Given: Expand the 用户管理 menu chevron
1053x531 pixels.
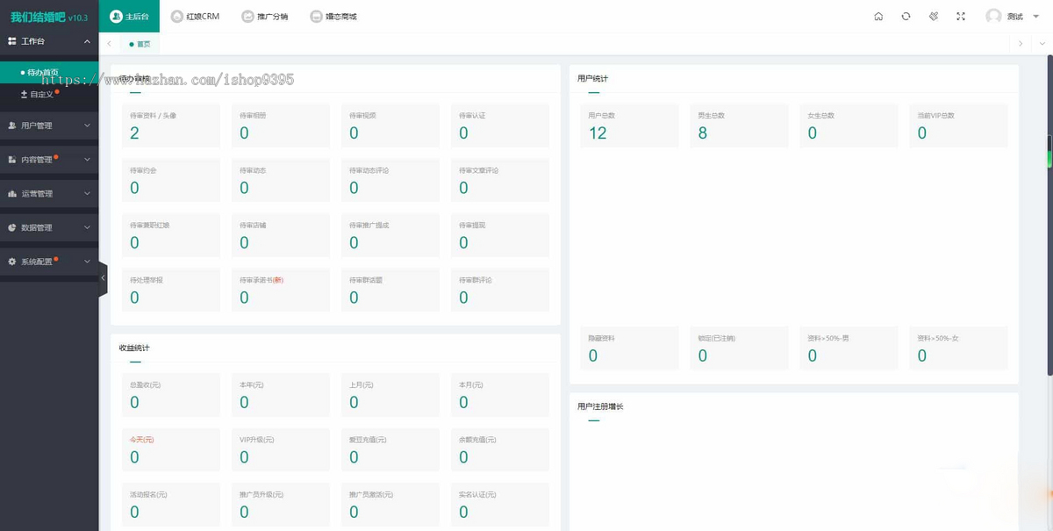Looking at the screenshot, I should click(87, 126).
